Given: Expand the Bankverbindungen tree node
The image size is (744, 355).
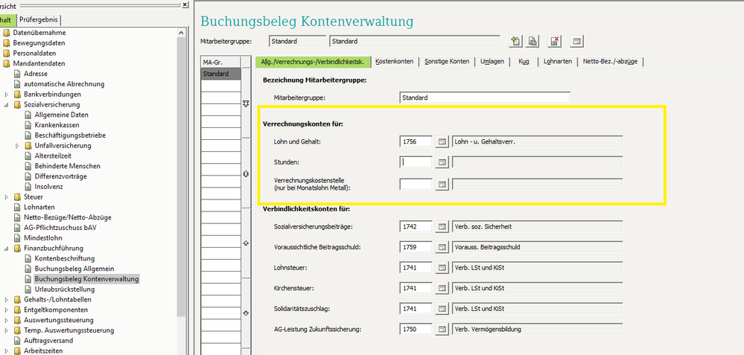Looking at the screenshot, I should click(7, 95).
